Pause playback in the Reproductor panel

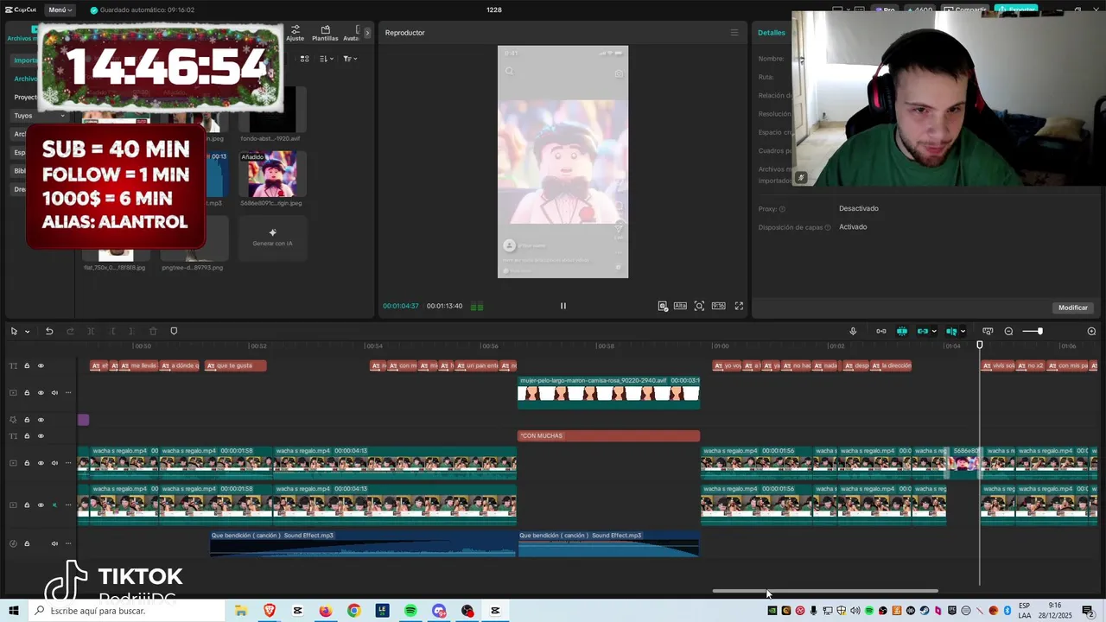click(x=563, y=306)
